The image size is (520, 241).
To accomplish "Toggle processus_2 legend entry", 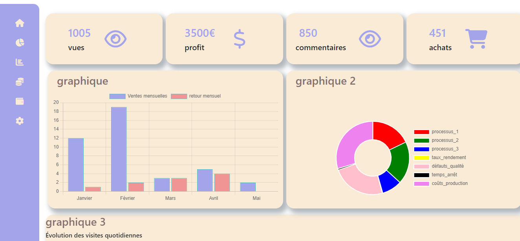I will (436, 140).
